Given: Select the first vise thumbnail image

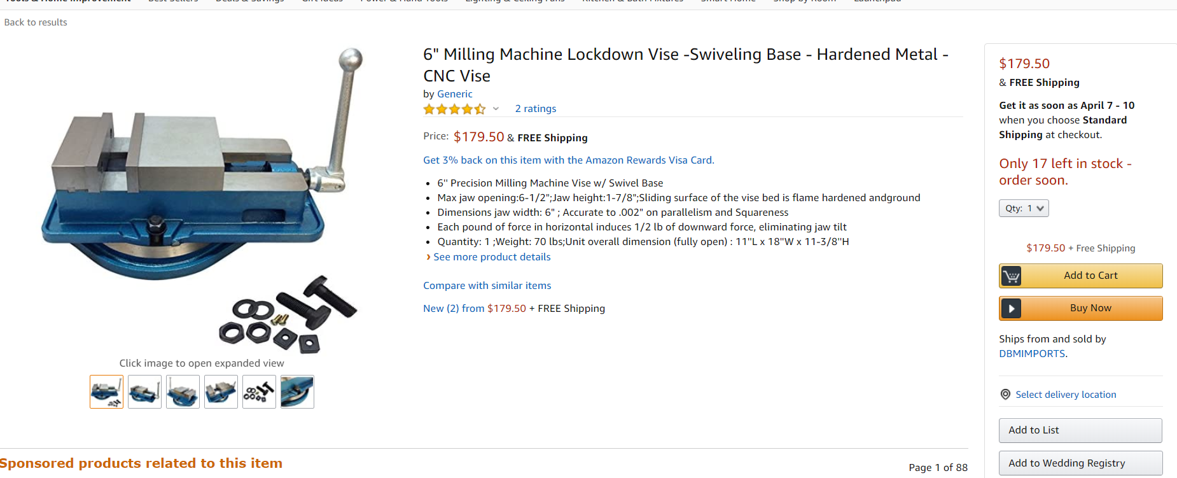Looking at the screenshot, I should pos(106,391).
